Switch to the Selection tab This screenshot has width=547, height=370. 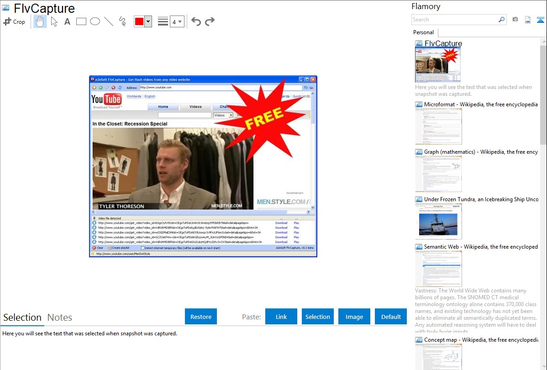coord(22,318)
